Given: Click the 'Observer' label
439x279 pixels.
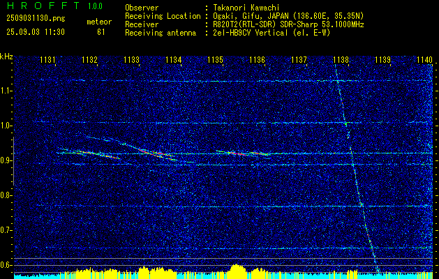Looking at the screenshot, I should [x=142, y=8].
